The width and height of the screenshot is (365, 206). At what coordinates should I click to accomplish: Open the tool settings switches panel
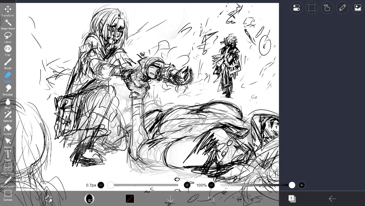pyautogui.click(x=296, y=8)
